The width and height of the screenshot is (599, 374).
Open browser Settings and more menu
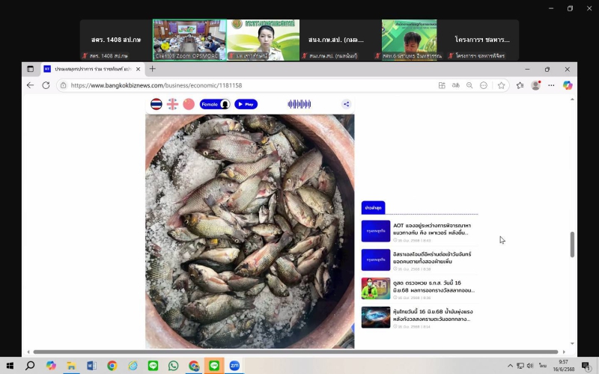[x=551, y=85]
